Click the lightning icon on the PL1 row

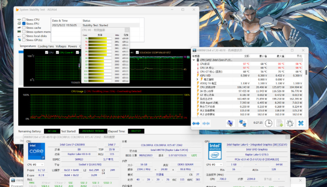click(x=198, y=110)
